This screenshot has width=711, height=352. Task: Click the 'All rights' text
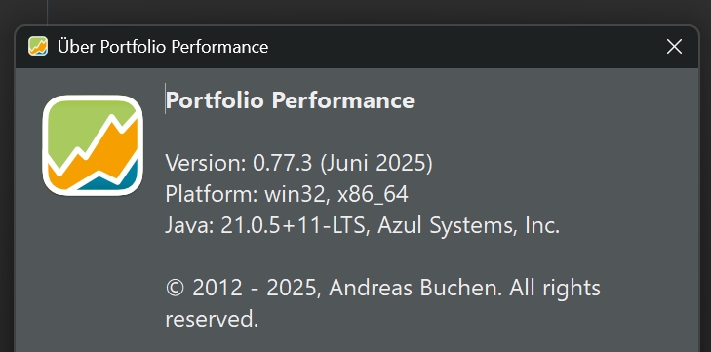tap(555, 289)
